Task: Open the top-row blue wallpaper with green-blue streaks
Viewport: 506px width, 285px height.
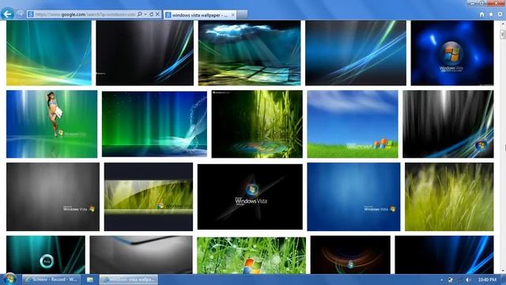Action: click(x=356, y=53)
